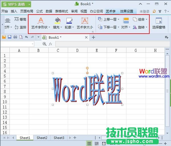171x146 pixels.
Task: Click the 填充 fill bucket icon
Action: click(58, 21)
